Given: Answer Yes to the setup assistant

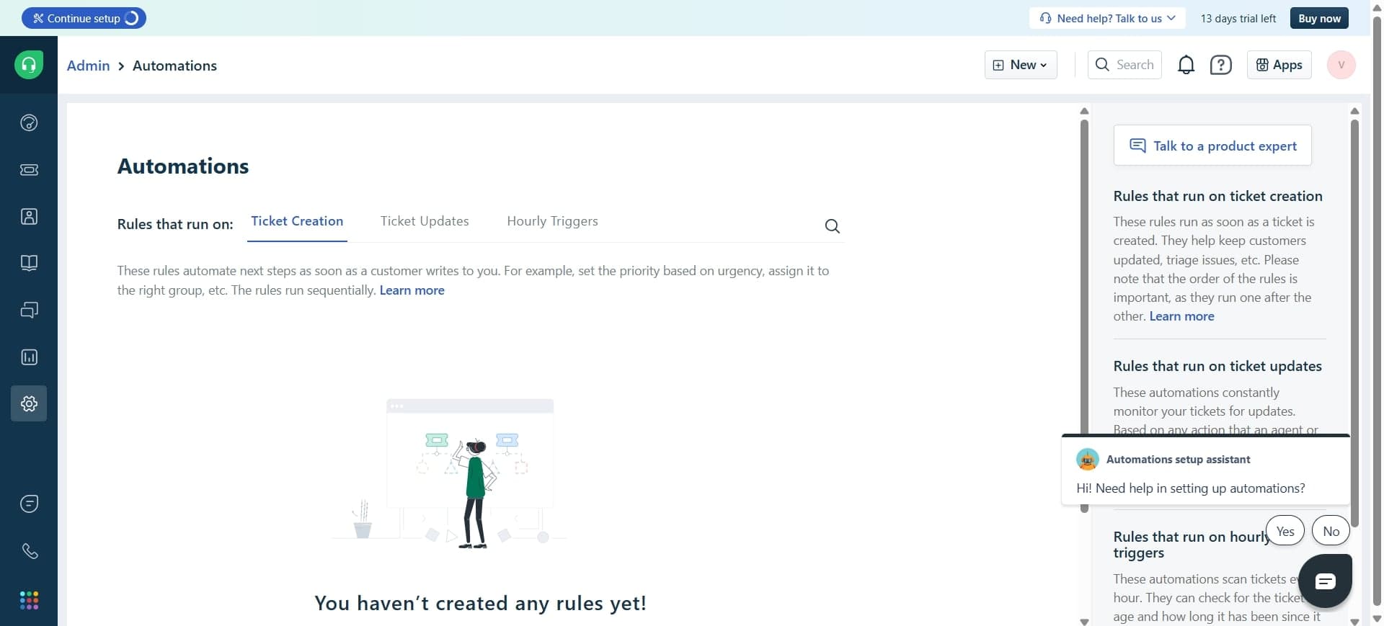Looking at the screenshot, I should [x=1285, y=532].
